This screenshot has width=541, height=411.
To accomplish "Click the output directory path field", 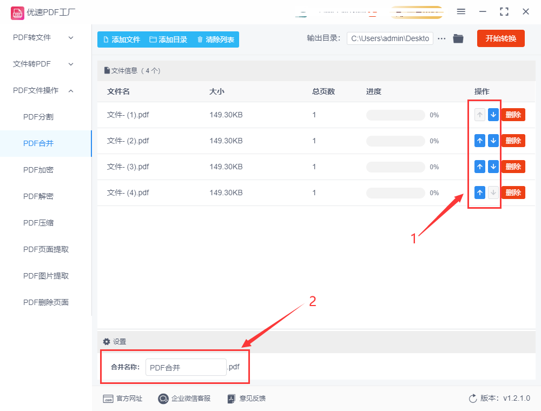I will pos(390,38).
